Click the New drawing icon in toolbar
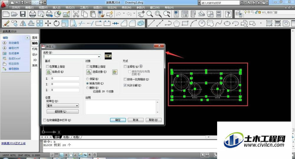Viewport: 295px width, 159px height. coord(6,14)
